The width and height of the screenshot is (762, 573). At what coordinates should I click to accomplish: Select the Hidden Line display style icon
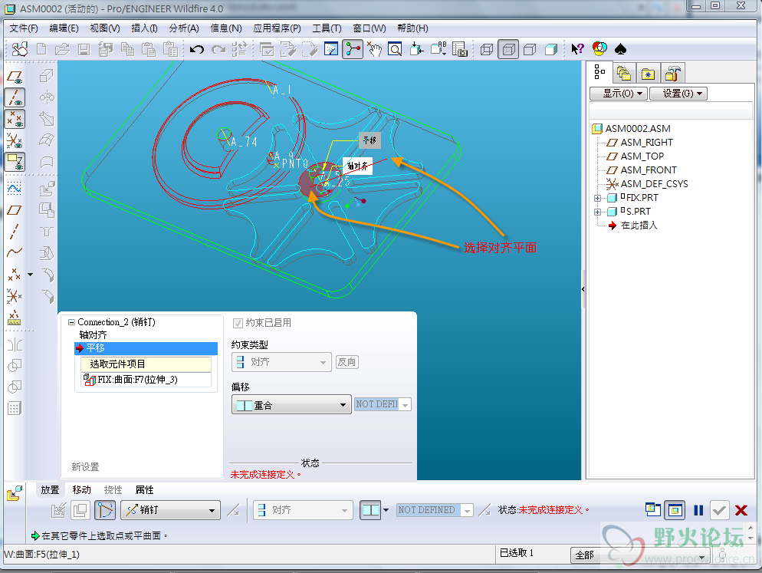pyautogui.click(x=508, y=49)
